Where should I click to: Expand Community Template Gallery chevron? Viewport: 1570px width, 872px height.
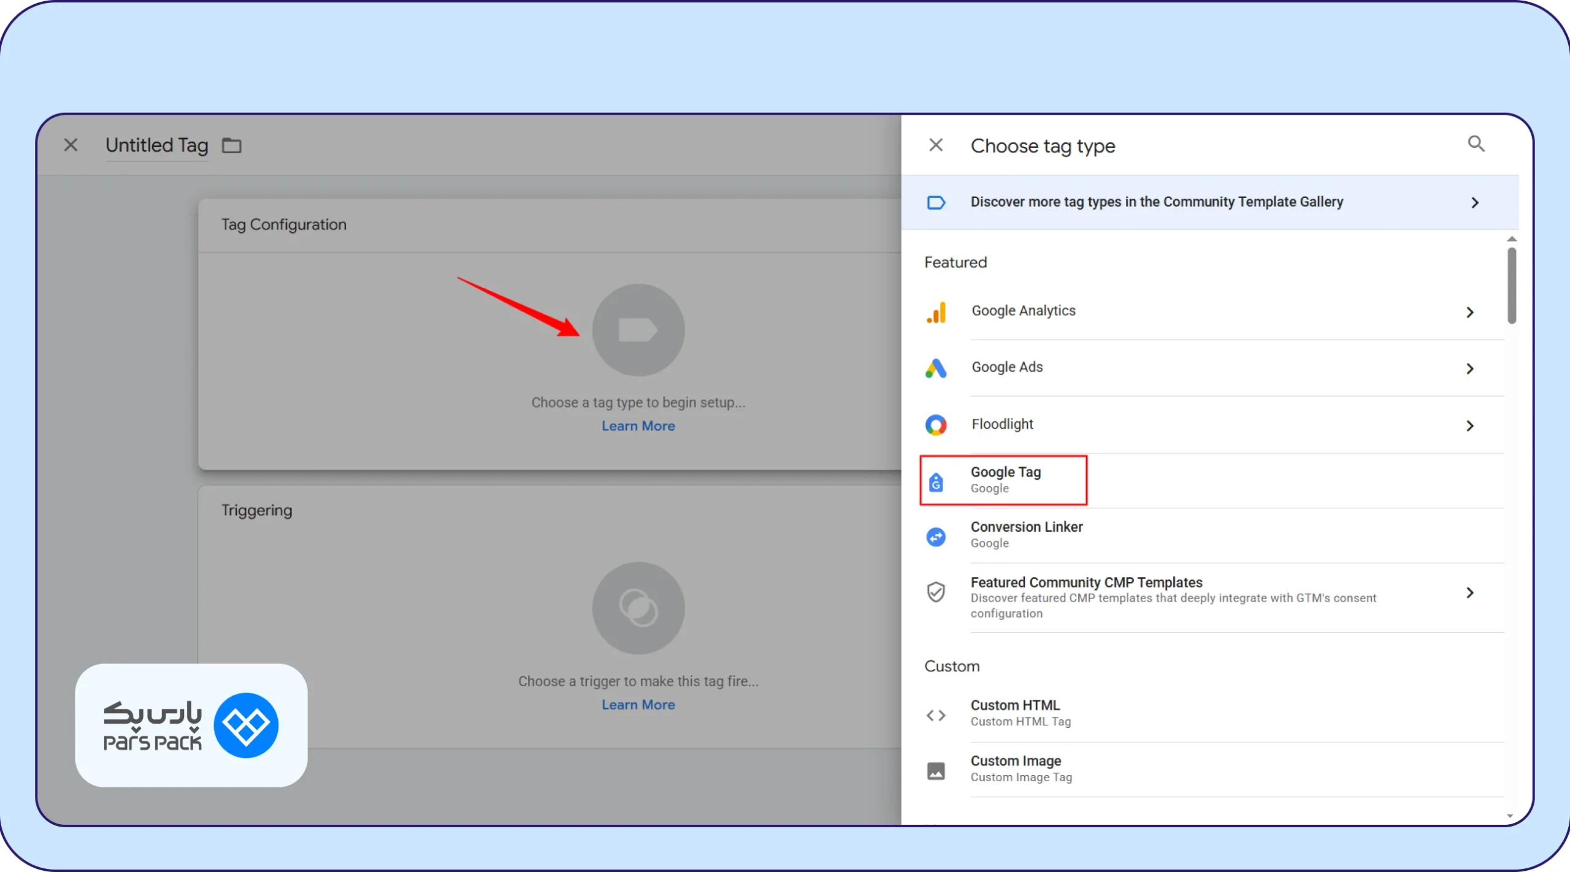click(x=1475, y=203)
